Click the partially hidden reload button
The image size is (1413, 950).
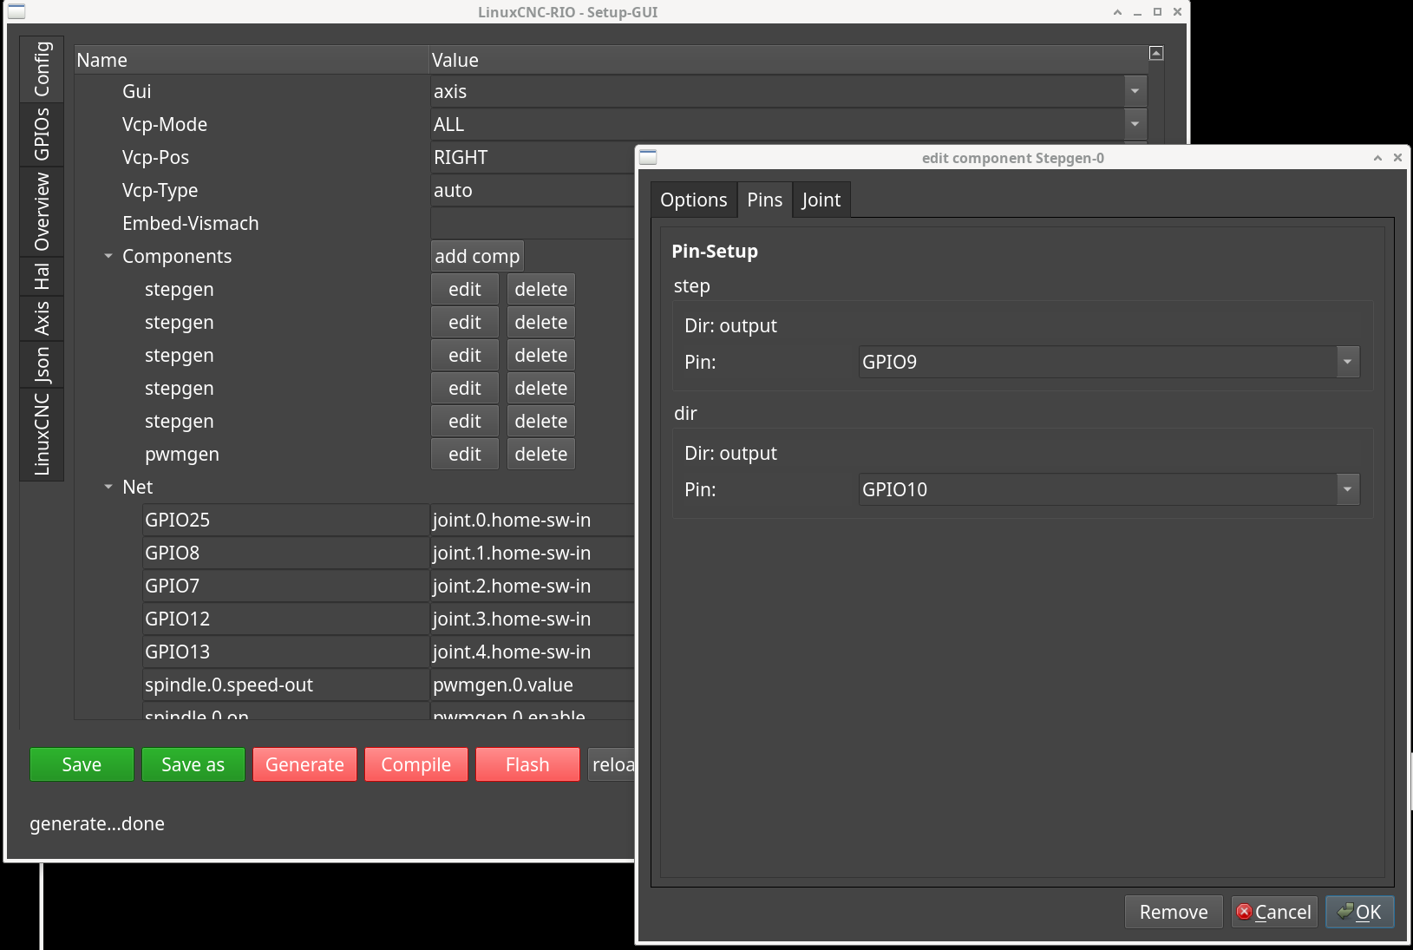point(612,764)
